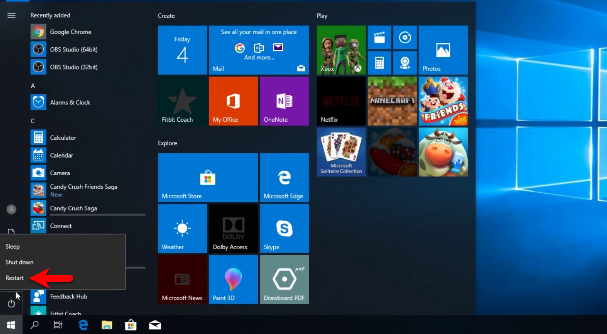This screenshot has height=334, width=607.
Task: Open the Xbox tile
Action: click(341, 50)
